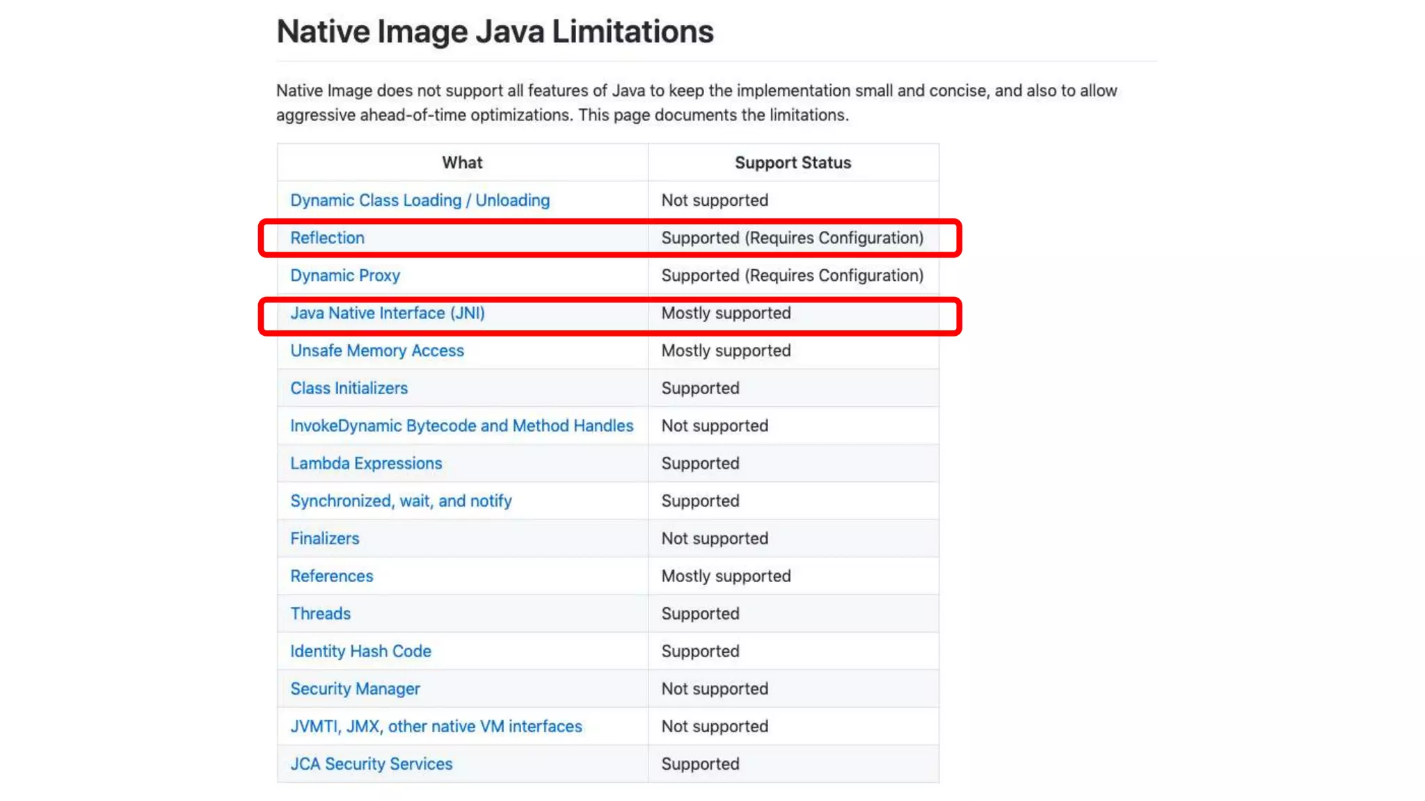Open the Class Initializers link
1425x801 pixels.
point(349,388)
